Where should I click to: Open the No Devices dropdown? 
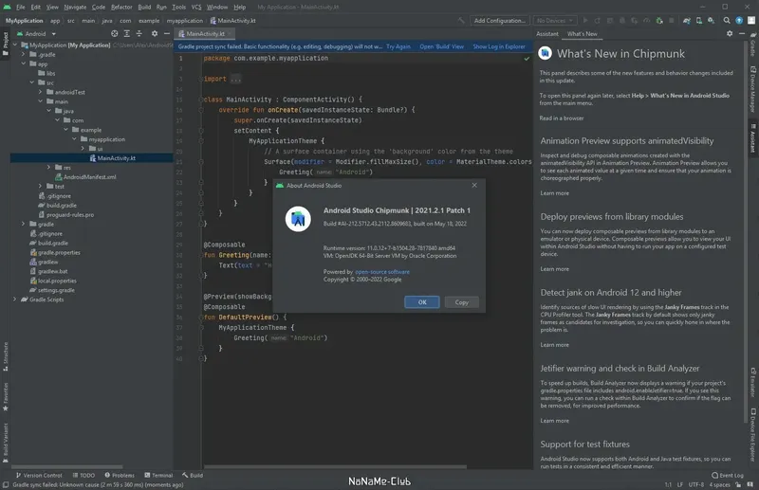point(555,21)
